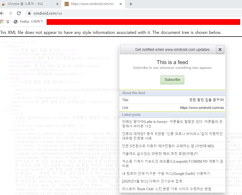The width and height of the screenshot is (242, 195).
Task: Click the green Subscribe button
Action: [172, 80]
